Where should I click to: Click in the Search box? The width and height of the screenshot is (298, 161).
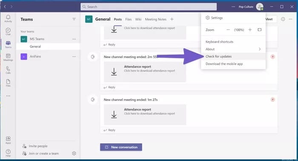pos(149,7)
